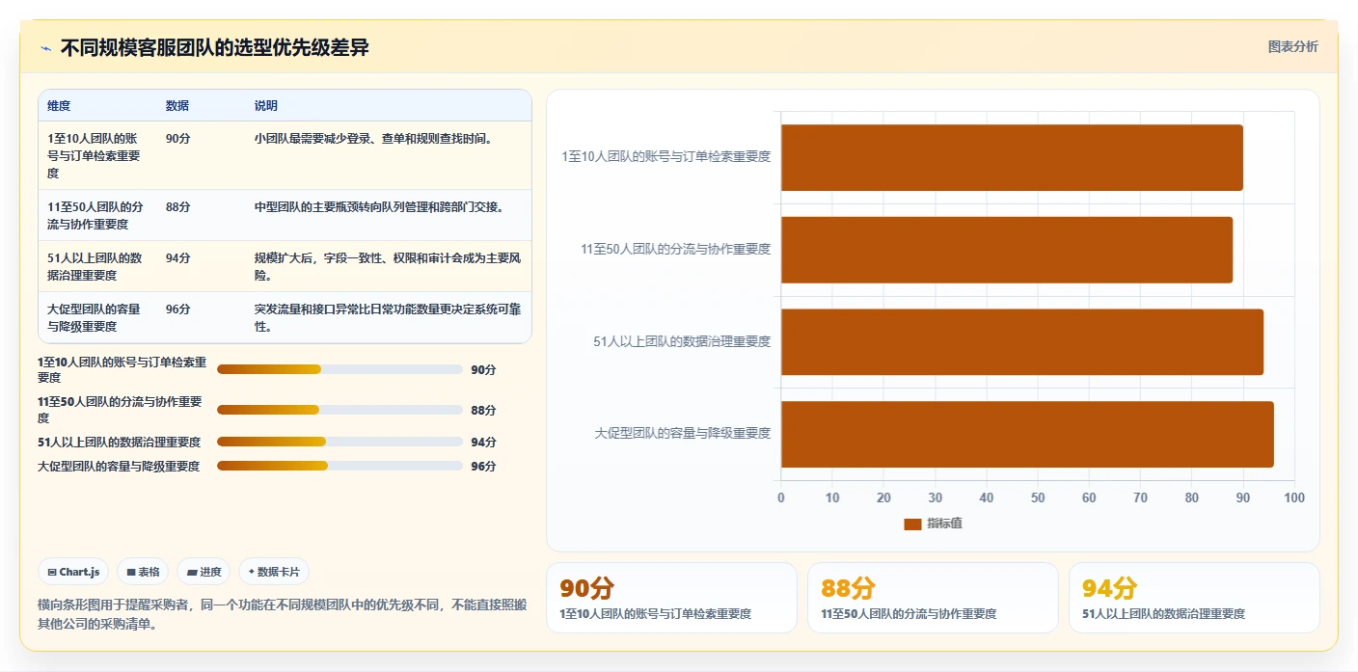This screenshot has width=1358, height=672.
Task: Click chart axis label 51人以上团队的数据治理重要度
Action: (x=682, y=341)
